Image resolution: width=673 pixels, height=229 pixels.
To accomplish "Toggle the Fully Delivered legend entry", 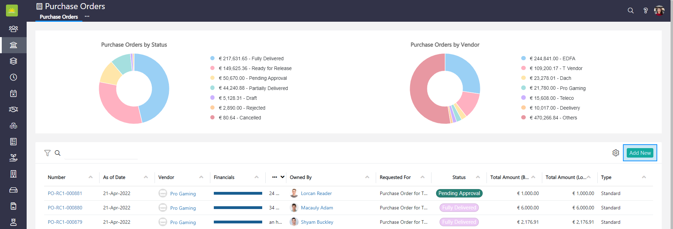I will [251, 58].
